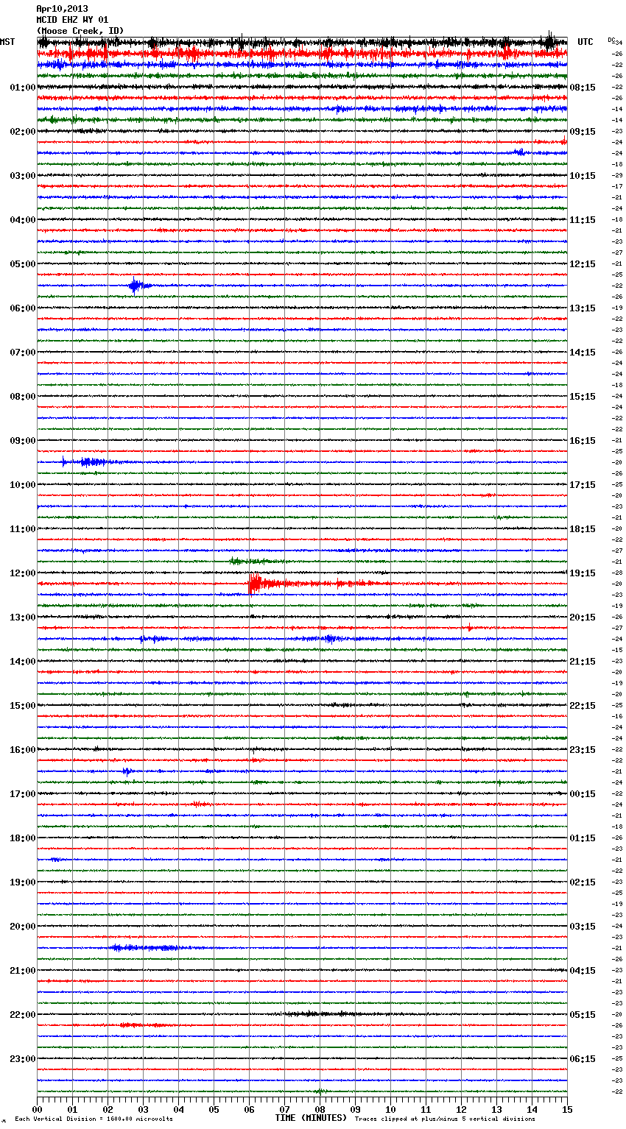
Task: Click the "Traces clipped at plus/minus 5 vertical divisions" note
Action: [x=445, y=1119]
